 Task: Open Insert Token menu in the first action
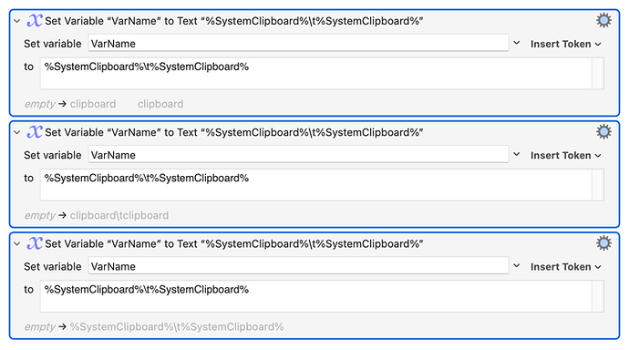pos(565,44)
